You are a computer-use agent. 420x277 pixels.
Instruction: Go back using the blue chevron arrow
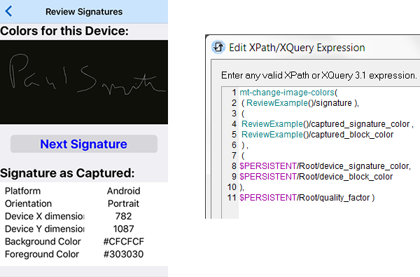tap(8, 11)
